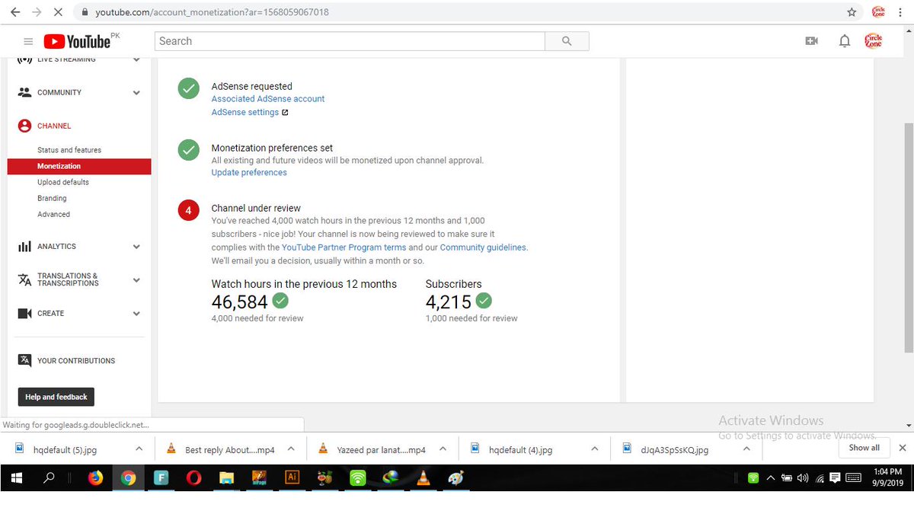Click Show all downloads

tap(864, 448)
